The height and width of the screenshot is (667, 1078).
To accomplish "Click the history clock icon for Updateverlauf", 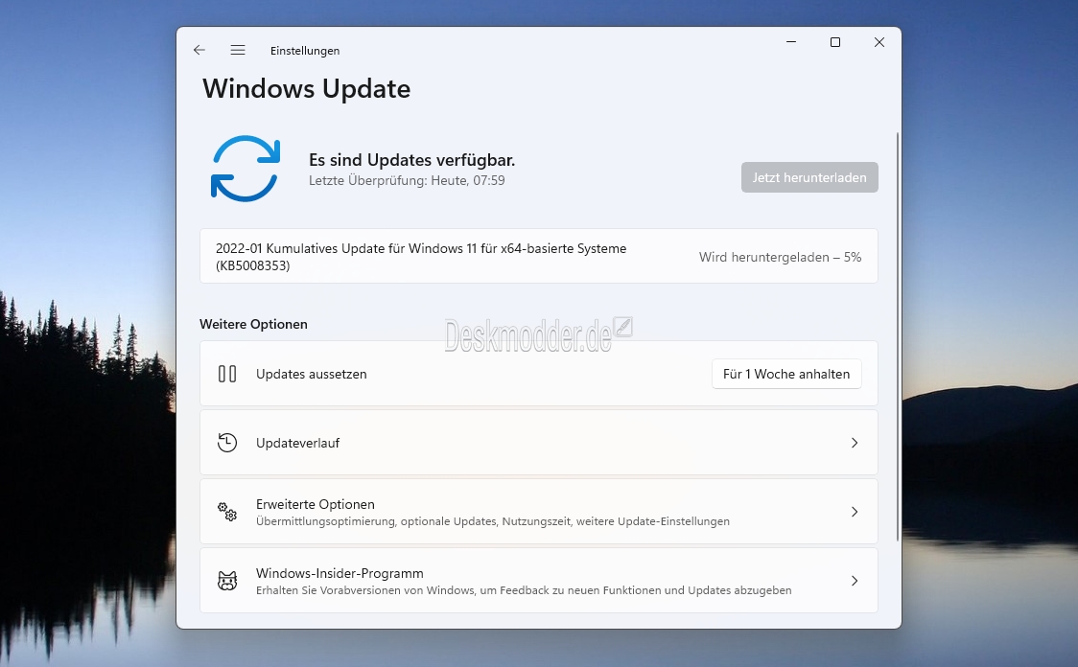I will [227, 443].
